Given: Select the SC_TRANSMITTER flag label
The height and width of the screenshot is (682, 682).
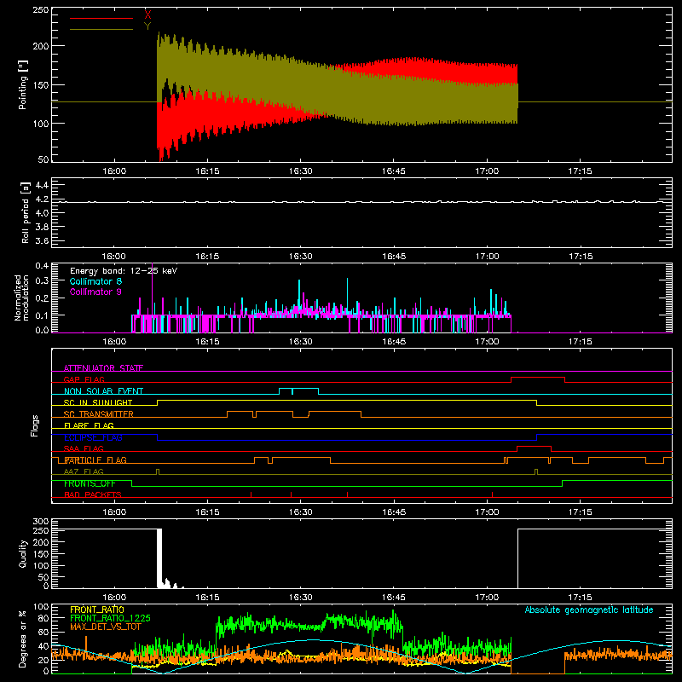Looking at the screenshot, I should tap(99, 414).
